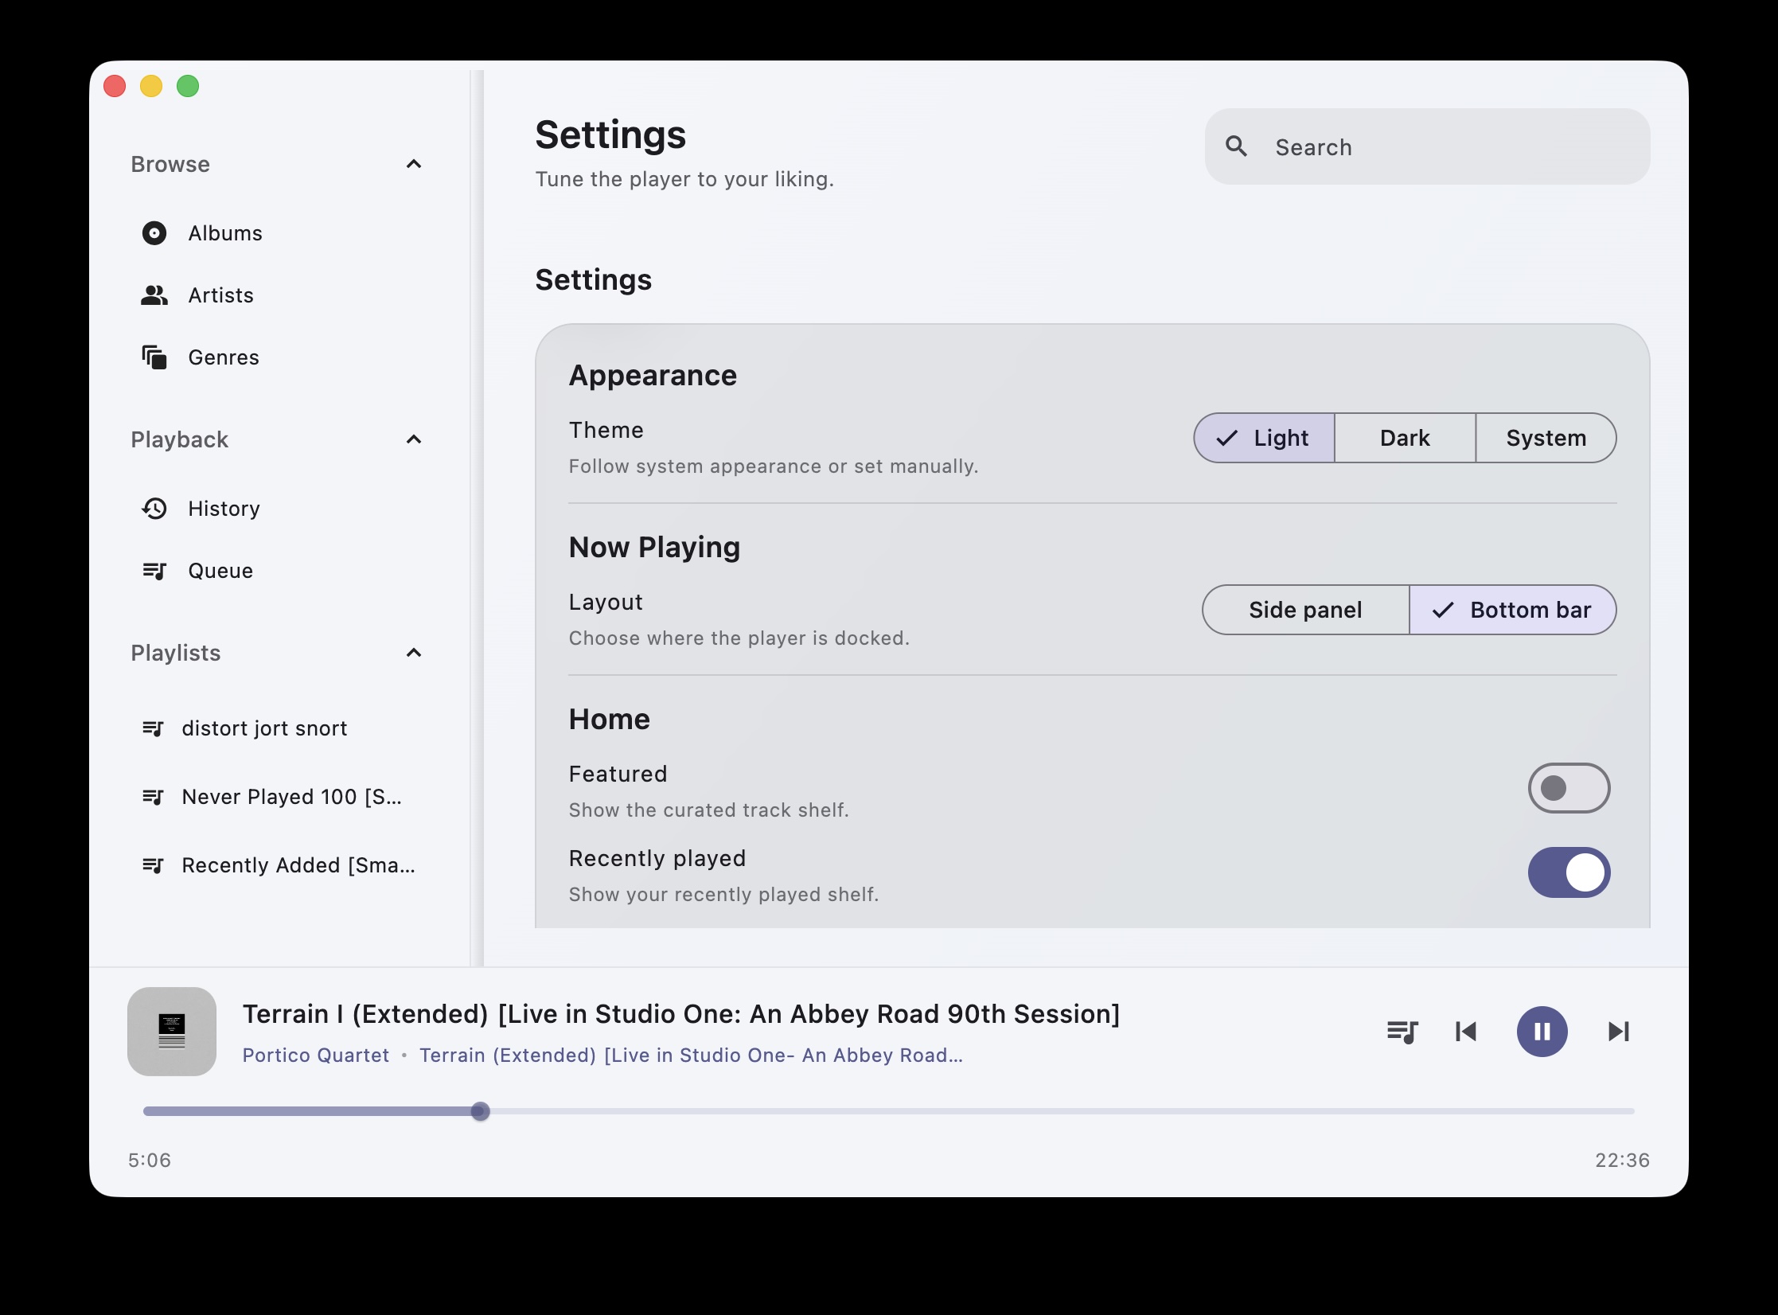Screen dimensions: 1778x1315
Task: Open the Queue sidebar item
Action: coord(220,571)
